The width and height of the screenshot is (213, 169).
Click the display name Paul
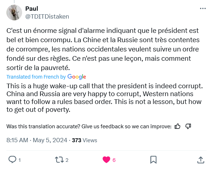click(x=32, y=9)
